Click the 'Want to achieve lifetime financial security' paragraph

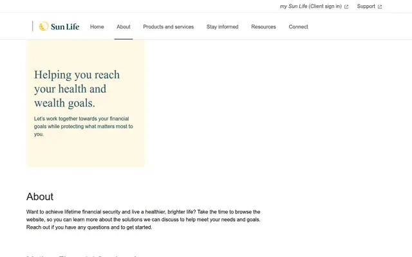point(143,220)
